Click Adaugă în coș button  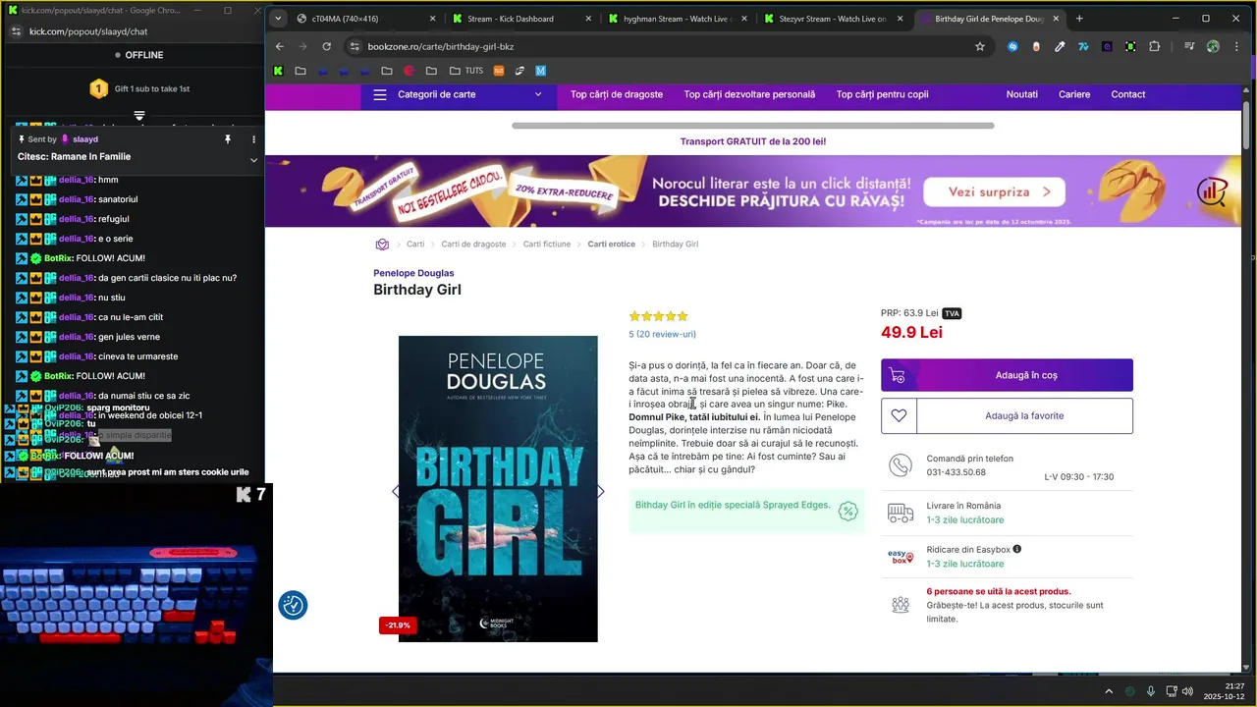tap(1007, 375)
